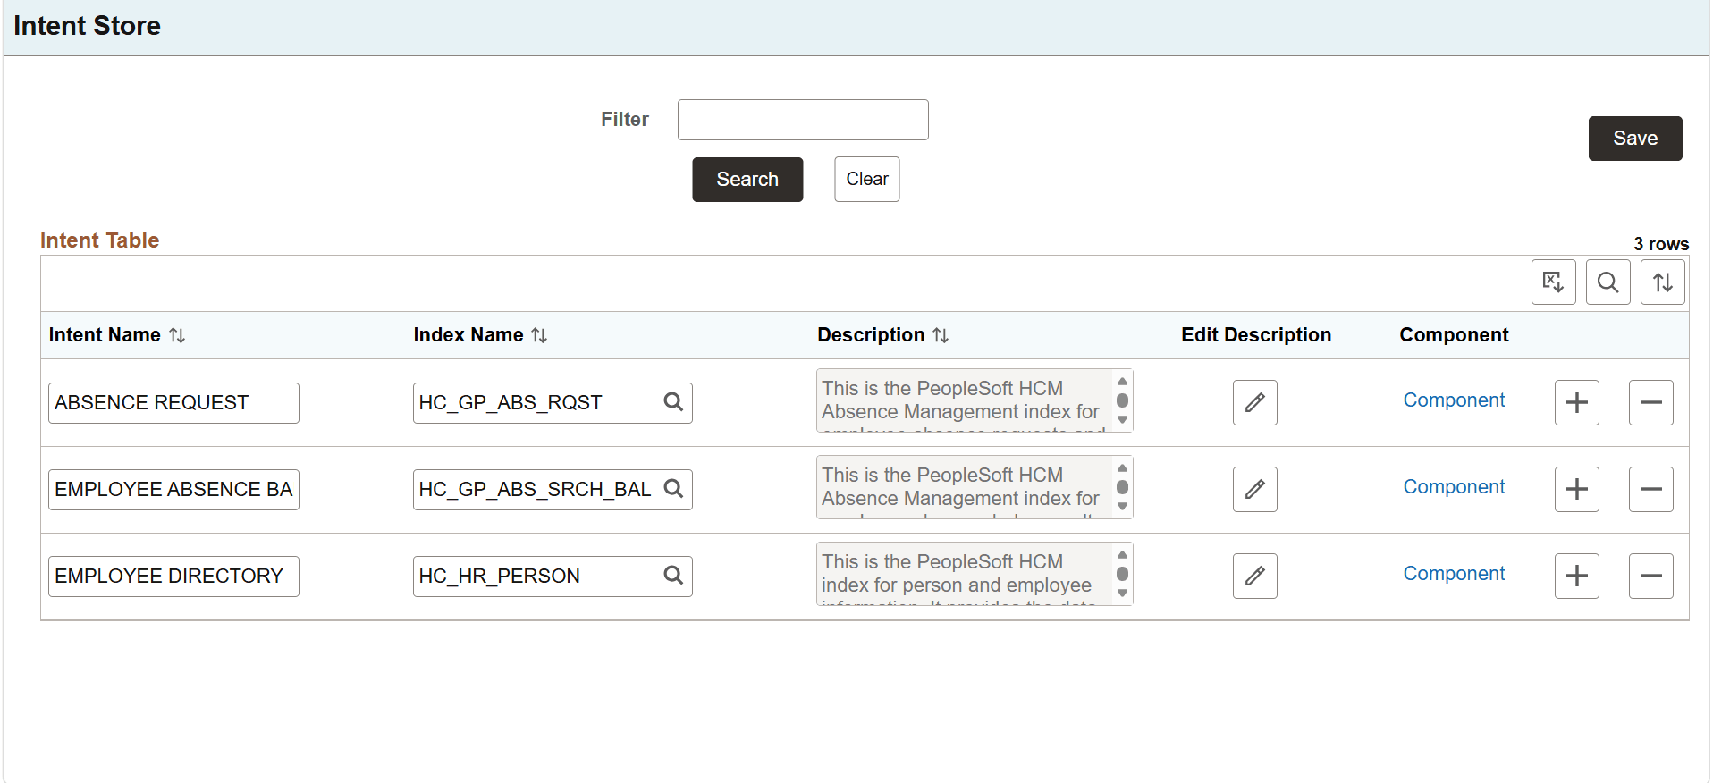1713x783 pixels.
Task: Open Component link for EMPLOYEE DIRECTORY
Action: 1454,574
